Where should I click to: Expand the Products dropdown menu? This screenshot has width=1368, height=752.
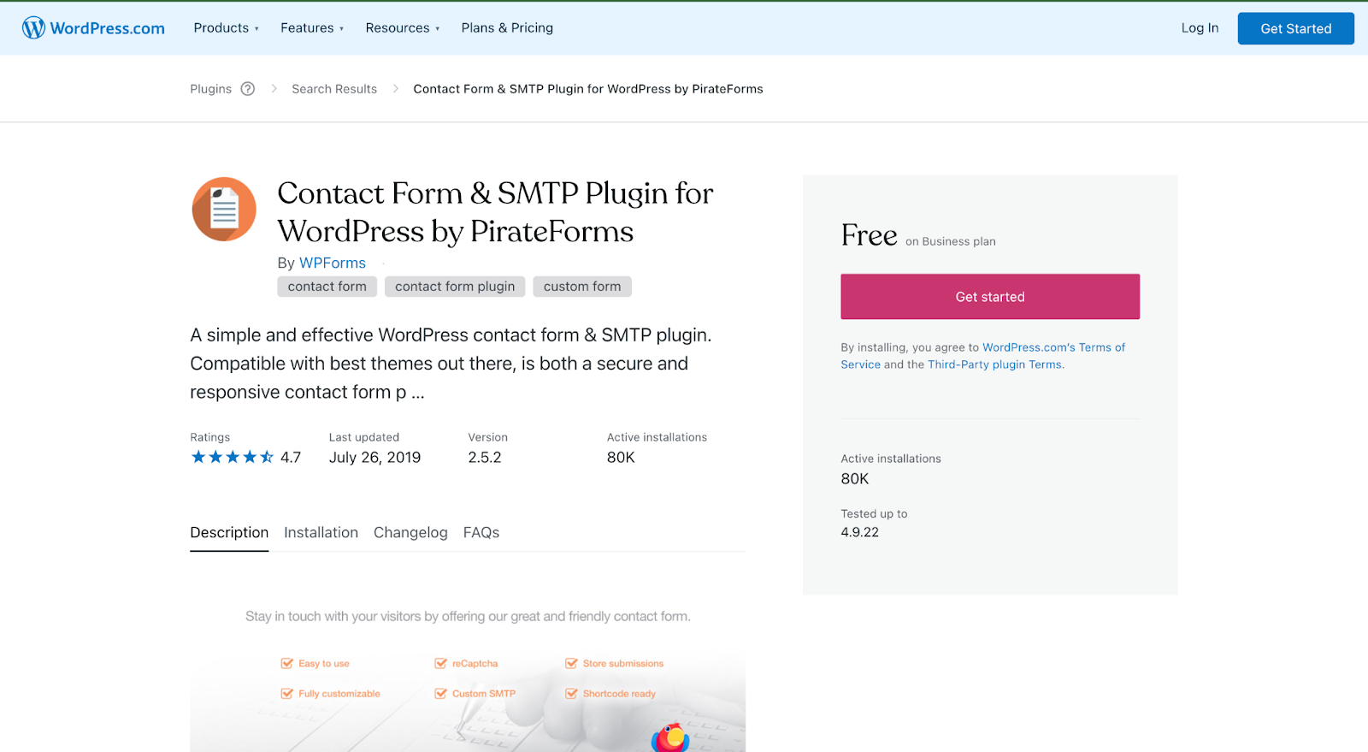click(x=226, y=28)
